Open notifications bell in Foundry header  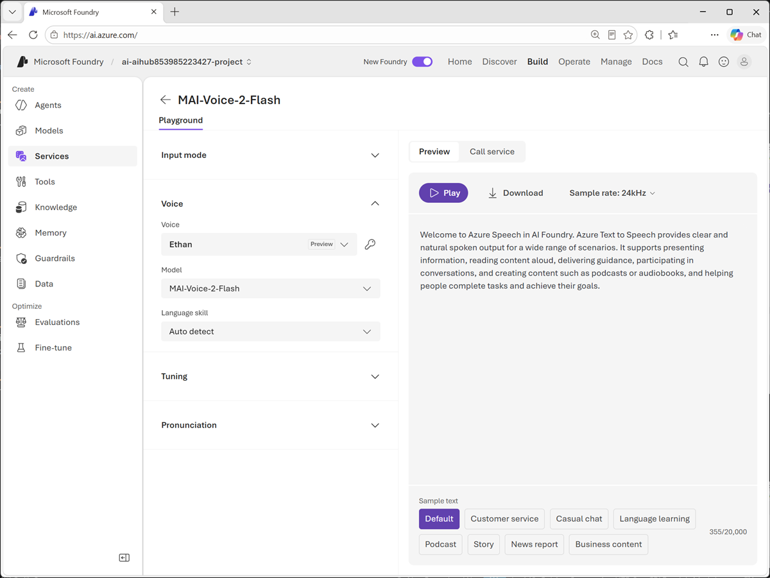tap(704, 62)
